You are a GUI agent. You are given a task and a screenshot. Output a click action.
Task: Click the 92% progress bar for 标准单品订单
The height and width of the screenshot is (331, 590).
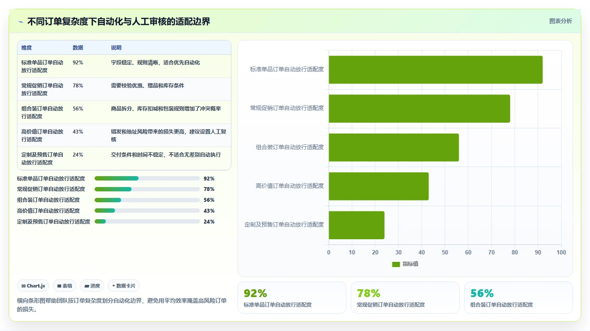[147, 178]
